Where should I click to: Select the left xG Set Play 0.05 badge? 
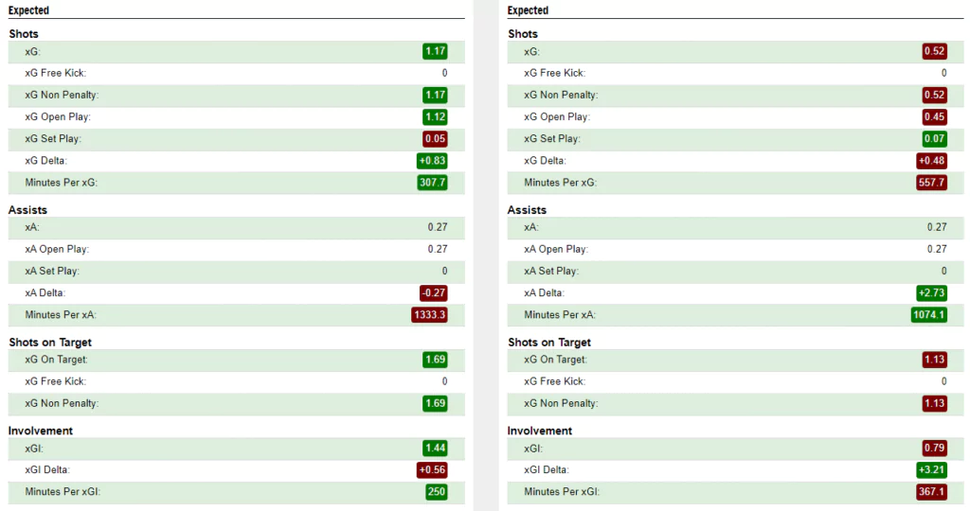[435, 138]
